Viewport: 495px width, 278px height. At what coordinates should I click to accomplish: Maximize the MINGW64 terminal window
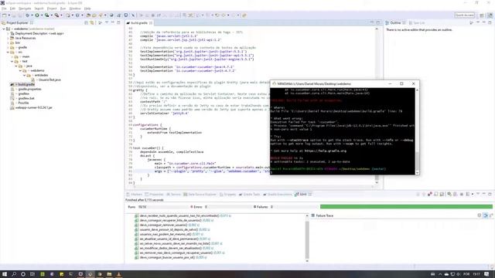pos(401,84)
